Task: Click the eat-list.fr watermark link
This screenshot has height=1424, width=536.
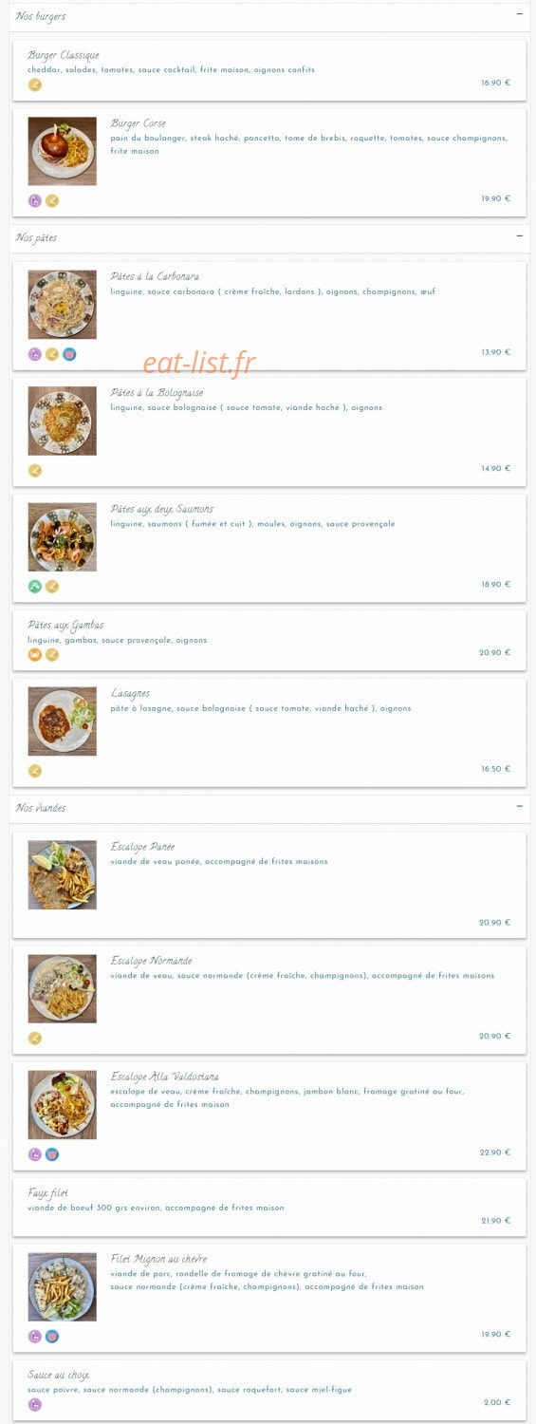Action: [x=199, y=362]
